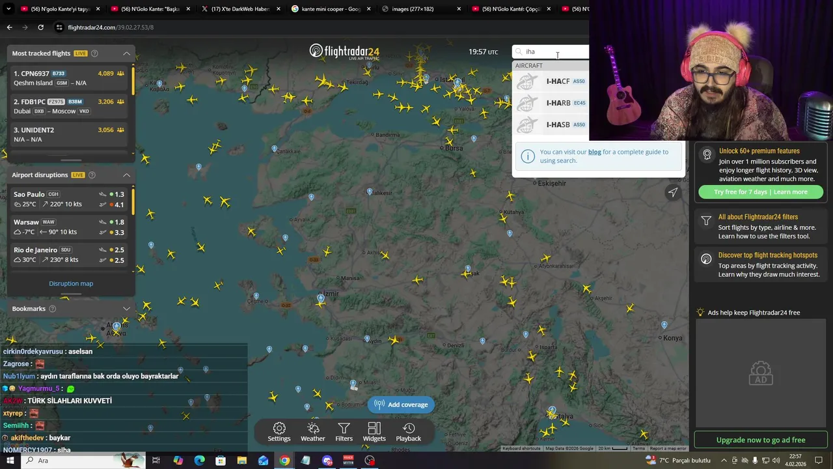Switch to N'golo Kante'yi taşıya YouTube tab

click(x=60, y=9)
